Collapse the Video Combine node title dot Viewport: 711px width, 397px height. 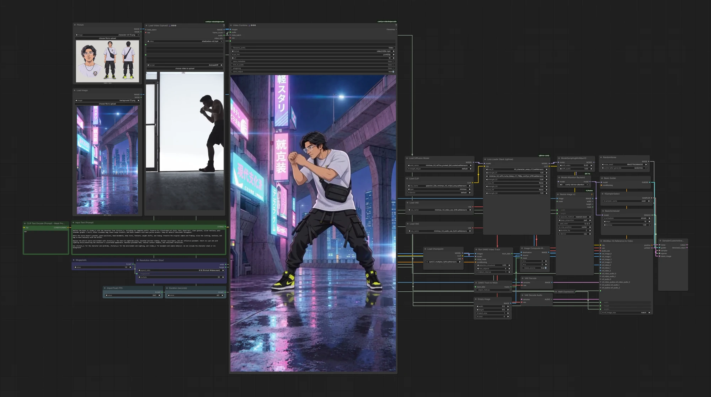tap(231, 25)
